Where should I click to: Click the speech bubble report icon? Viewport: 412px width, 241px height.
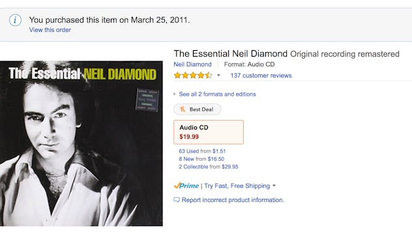pos(177,200)
